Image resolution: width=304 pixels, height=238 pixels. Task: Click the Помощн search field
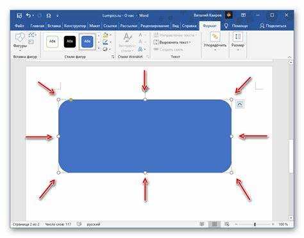pyautogui.click(x=240, y=26)
